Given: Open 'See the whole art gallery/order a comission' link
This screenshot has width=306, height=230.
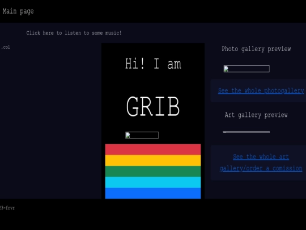Looking at the screenshot, I should tap(261, 162).
